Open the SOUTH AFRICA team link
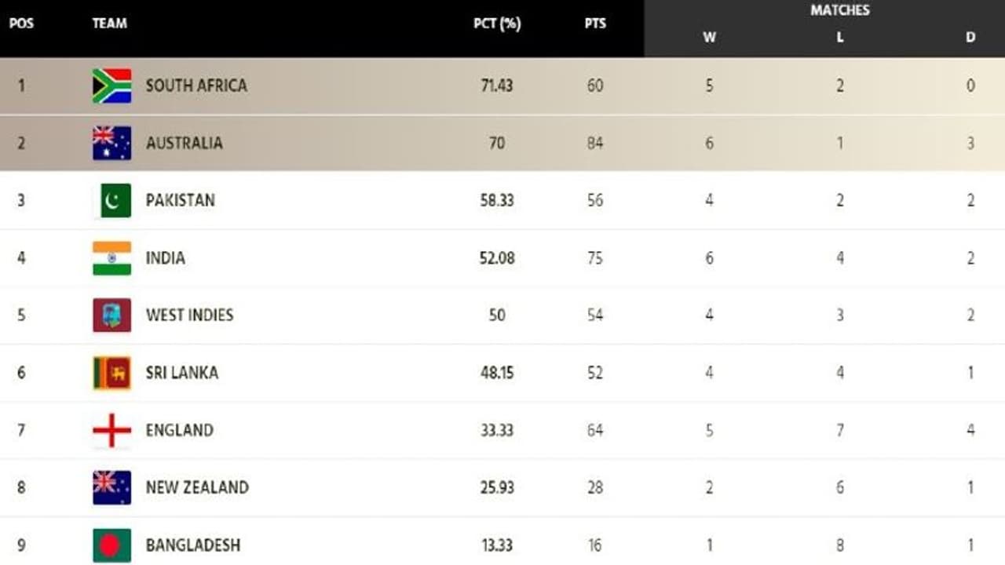This screenshot has width=1005, height=565. coord(196,86)
